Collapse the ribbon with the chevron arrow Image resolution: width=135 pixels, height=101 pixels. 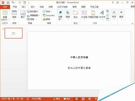[132, 23]
